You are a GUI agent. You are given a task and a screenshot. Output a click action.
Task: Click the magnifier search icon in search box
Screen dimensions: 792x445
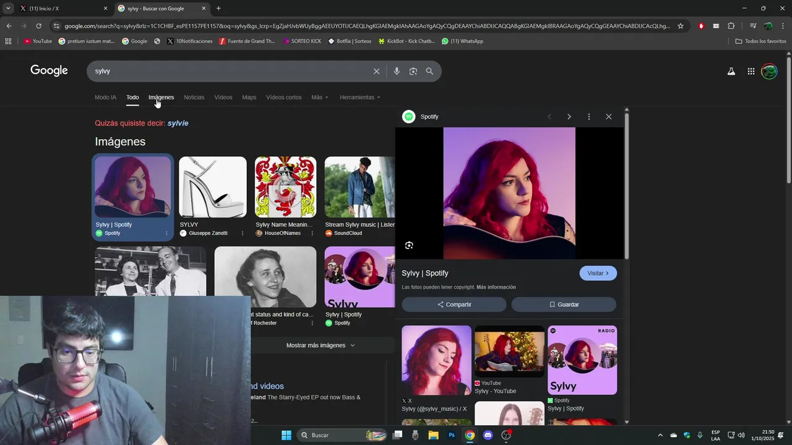[x=429, y=71]
